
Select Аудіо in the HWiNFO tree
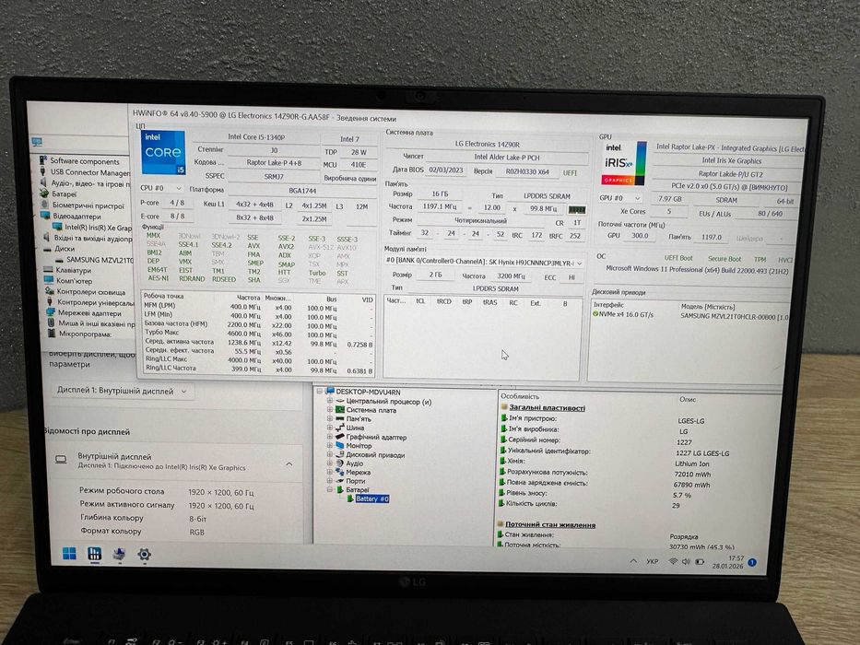coord(354,463)
